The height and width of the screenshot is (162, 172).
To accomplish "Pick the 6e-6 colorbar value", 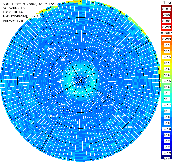I will 167,69.
